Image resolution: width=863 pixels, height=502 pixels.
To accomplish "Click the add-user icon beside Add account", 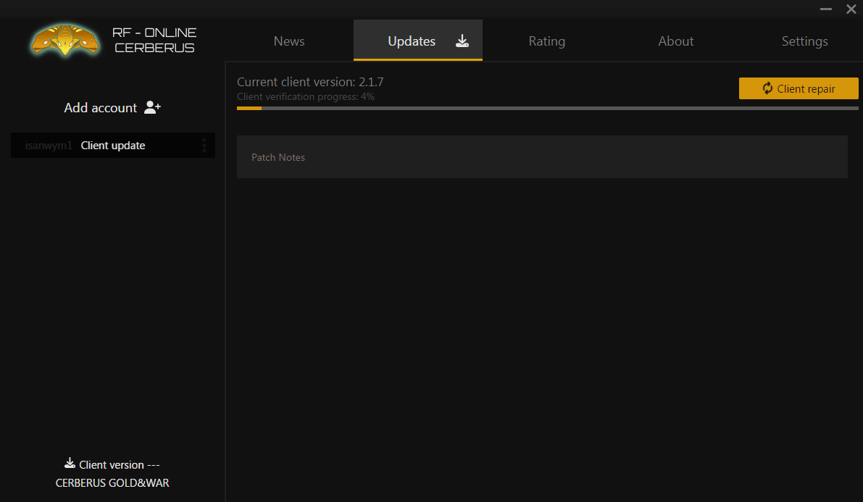I will pyautogui.click(x=152, y=108).
